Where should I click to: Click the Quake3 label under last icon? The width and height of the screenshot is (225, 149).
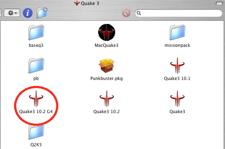pos(177,112)
